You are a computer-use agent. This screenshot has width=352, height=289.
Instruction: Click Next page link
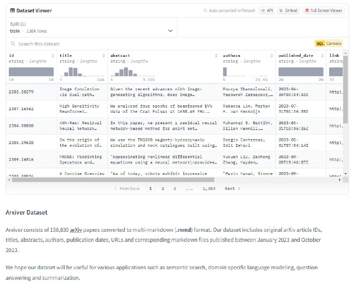(232, 189)
